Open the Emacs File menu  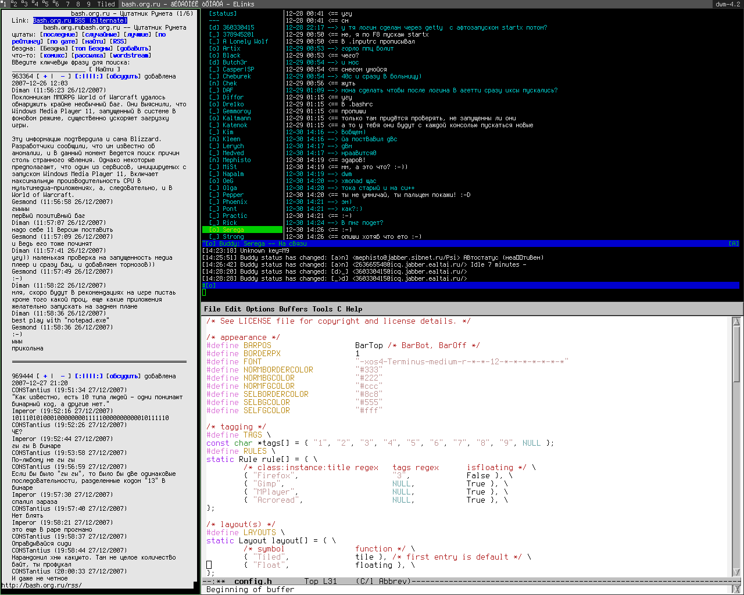click(212, 309)
